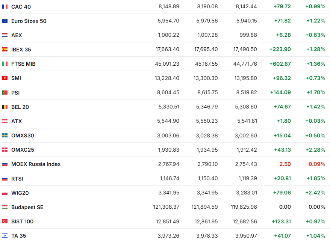Click the Spain flag icon next to IBEX 35
This screenshot has height=241, width=330.
click(5, 50)
